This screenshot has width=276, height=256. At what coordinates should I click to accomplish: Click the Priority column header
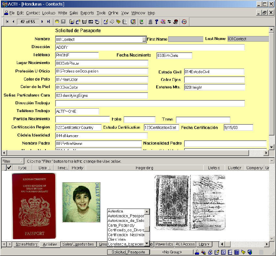77,168
